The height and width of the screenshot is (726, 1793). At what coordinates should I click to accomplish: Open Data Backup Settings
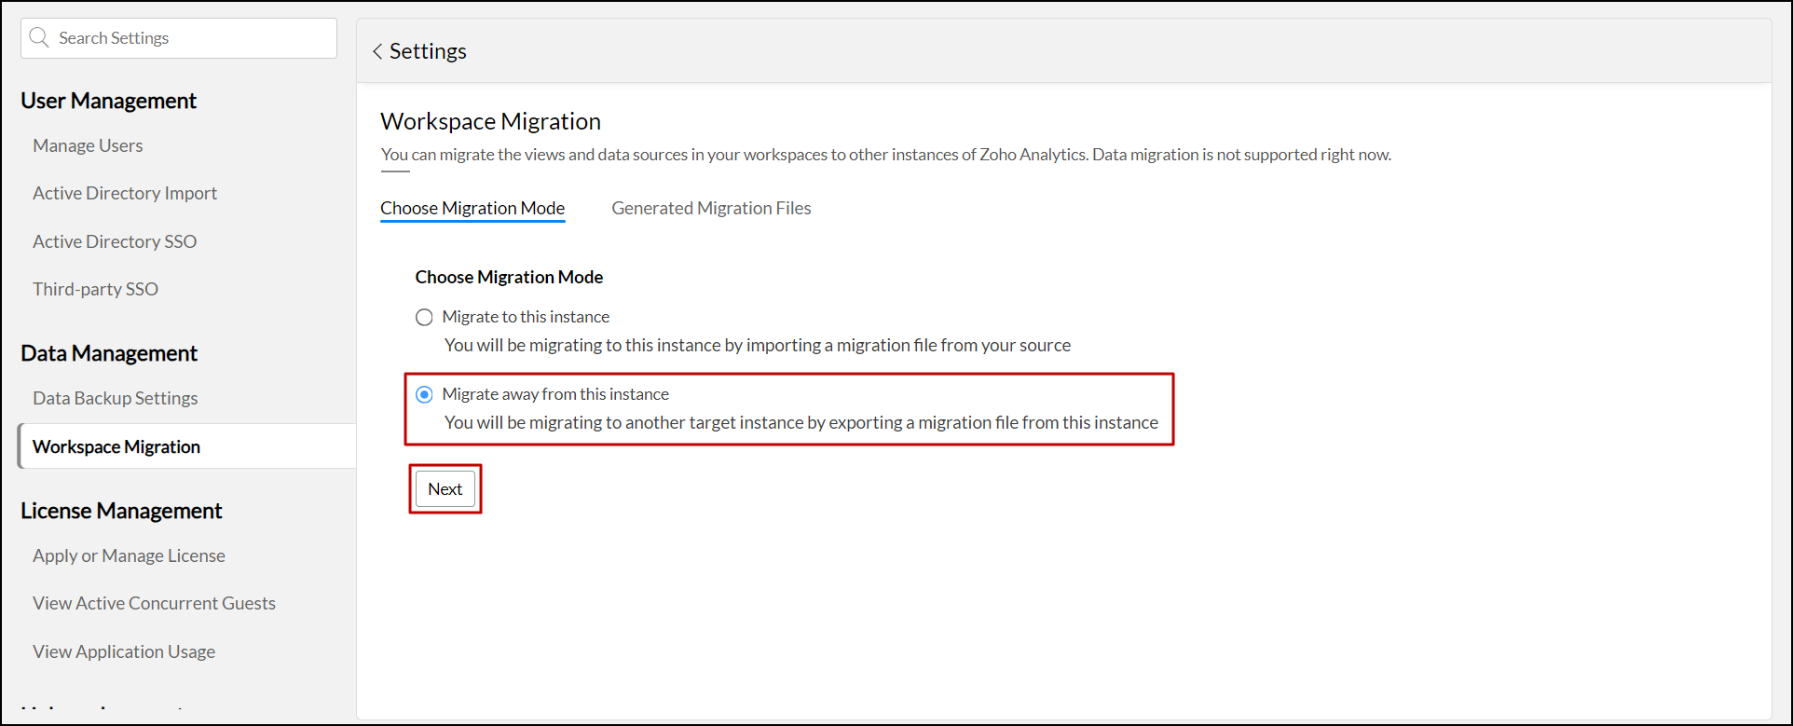(x=116, y=398)
